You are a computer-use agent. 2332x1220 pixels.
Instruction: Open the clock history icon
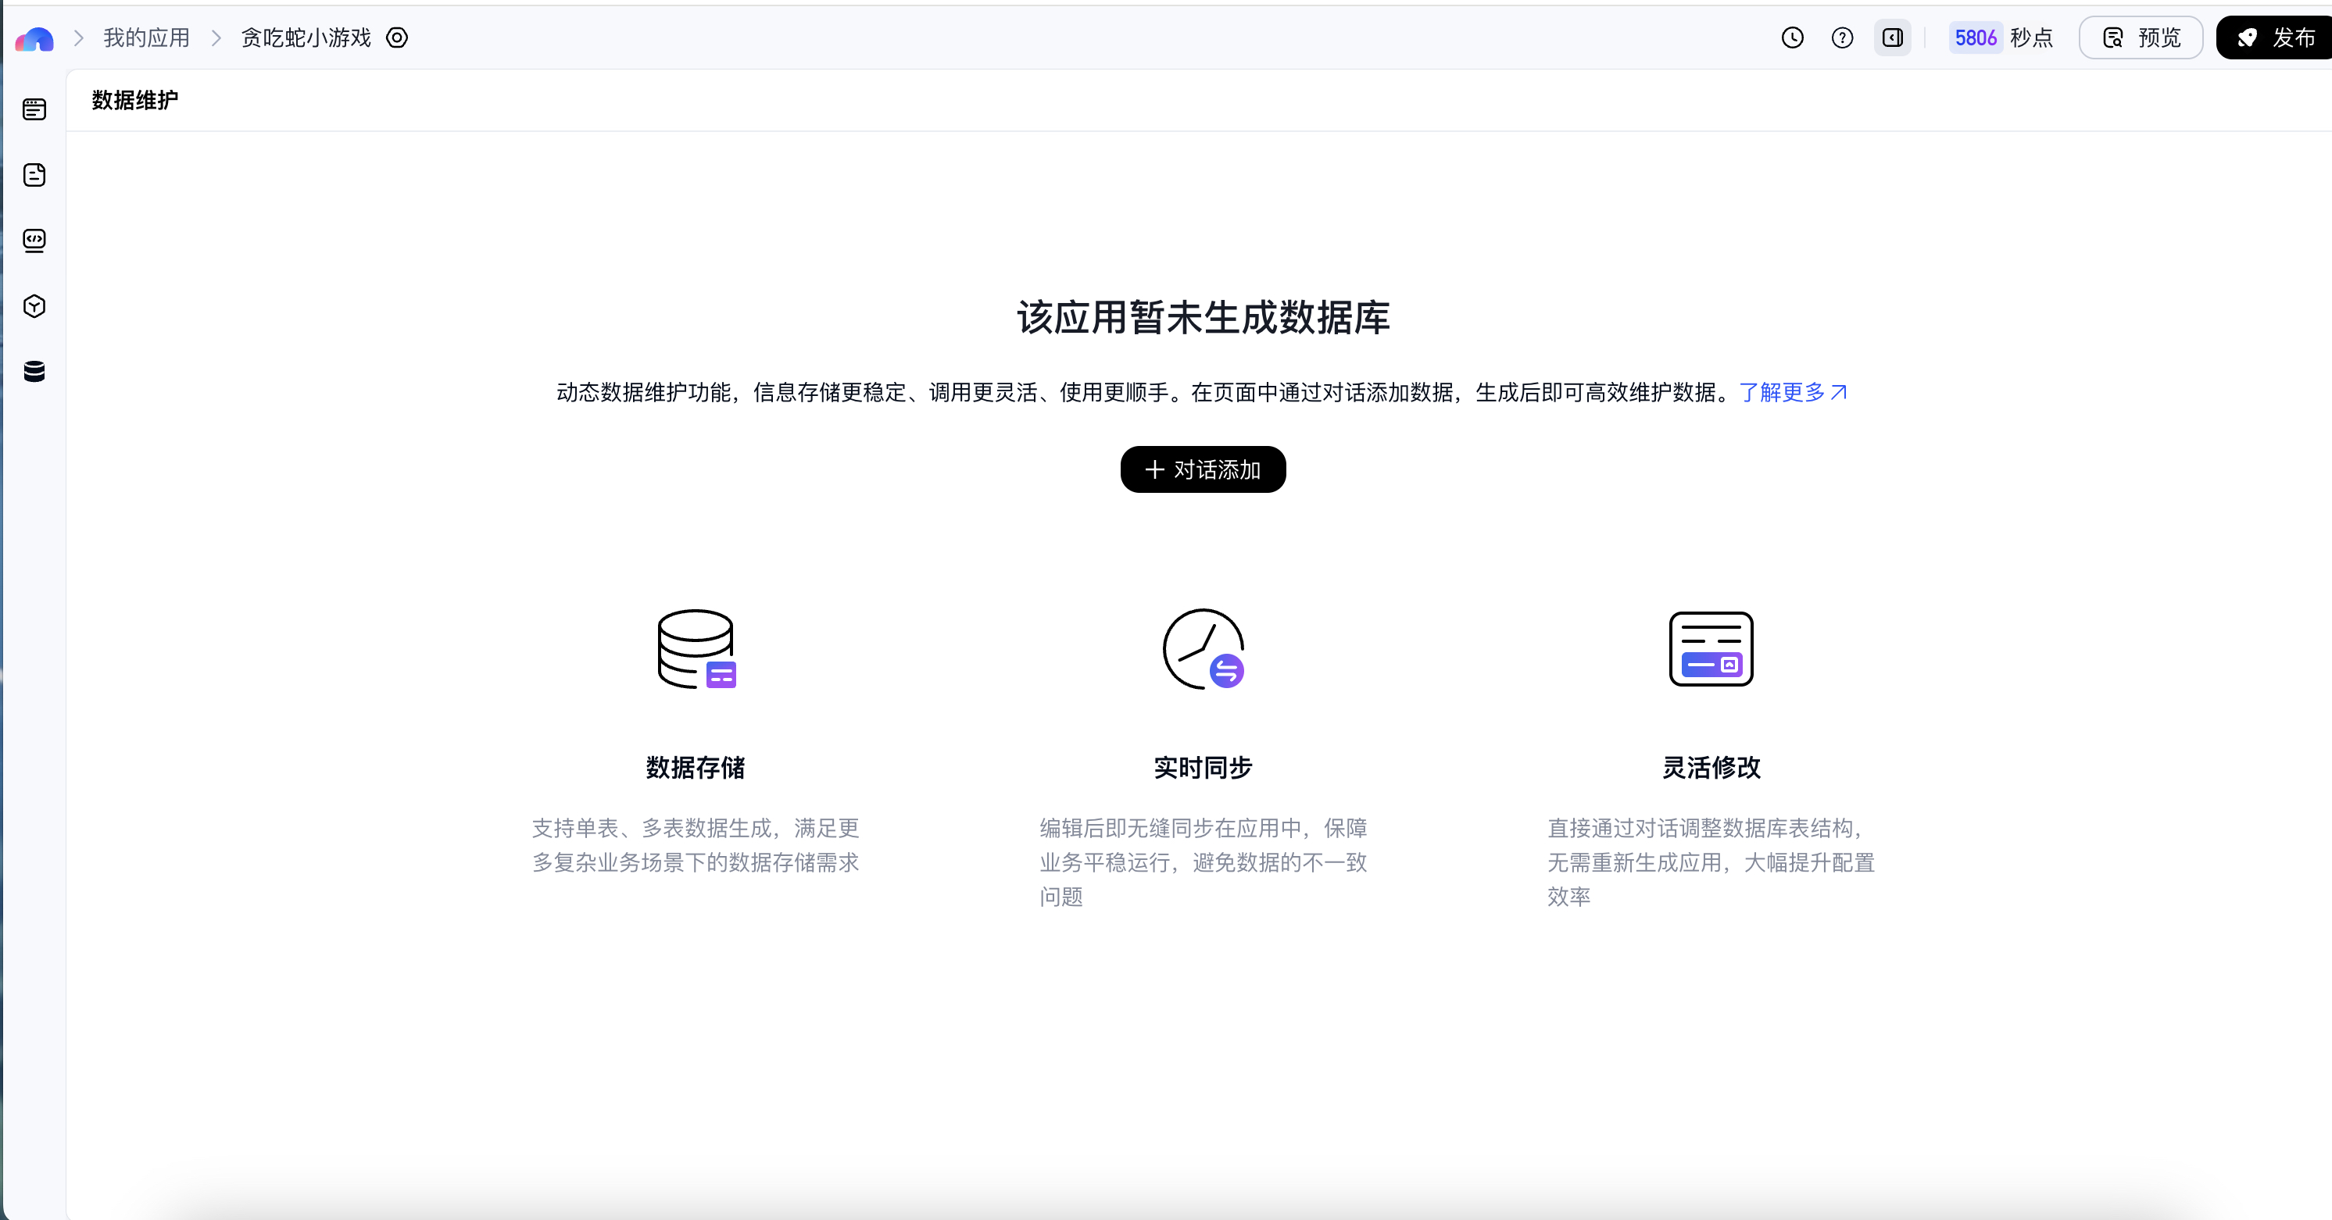point(1793,38)
